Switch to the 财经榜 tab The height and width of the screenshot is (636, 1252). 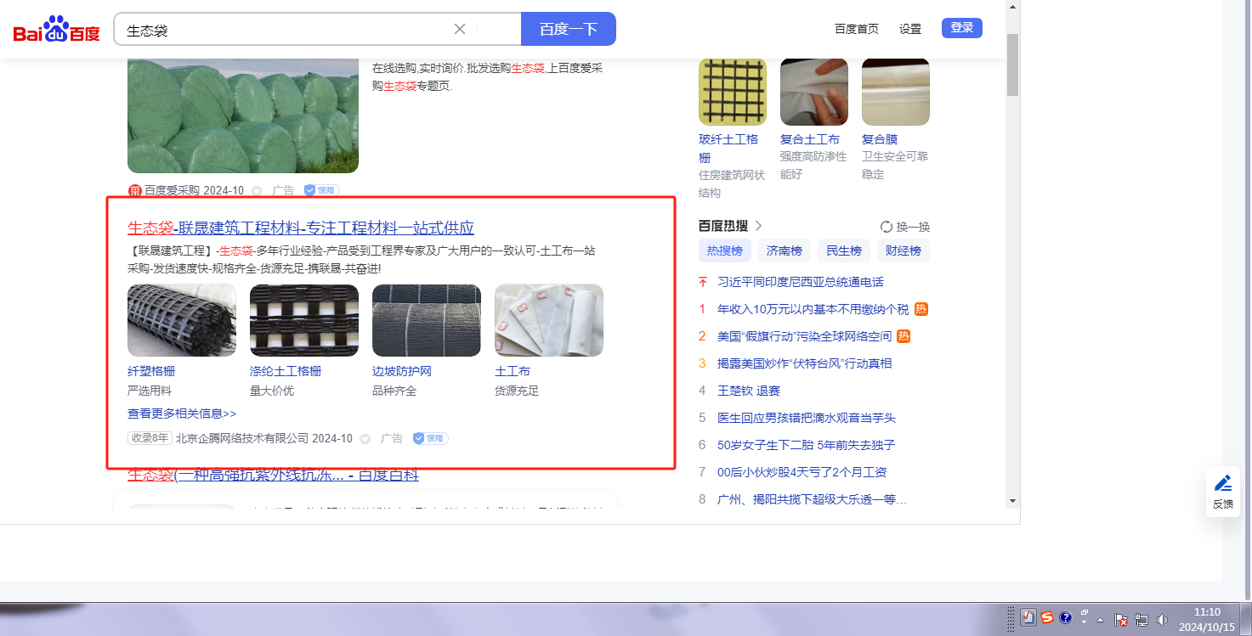click(904, 250)
